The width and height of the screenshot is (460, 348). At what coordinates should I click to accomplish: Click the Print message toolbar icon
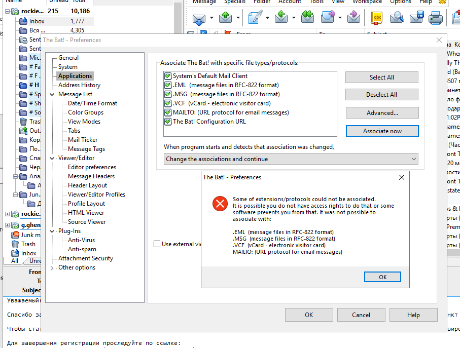435,18
